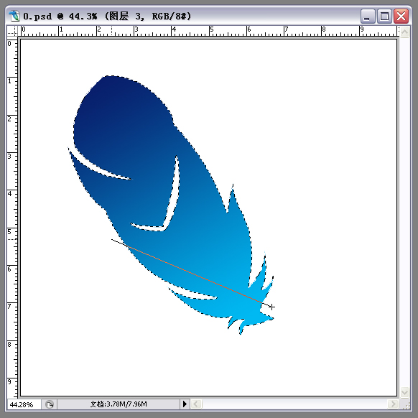The image size is (418, 418).
Task: Click the ruler origin corner box
Action: tap(12, 31)
